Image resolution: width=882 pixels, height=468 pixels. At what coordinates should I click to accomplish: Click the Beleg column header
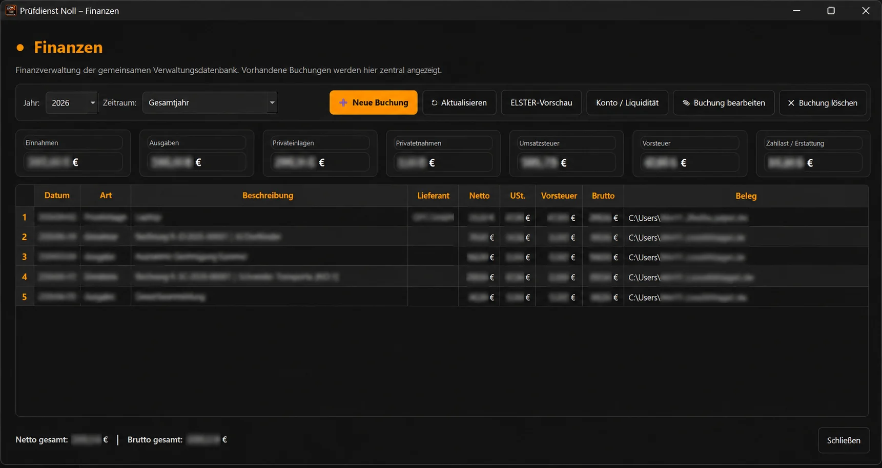[746, 196]
